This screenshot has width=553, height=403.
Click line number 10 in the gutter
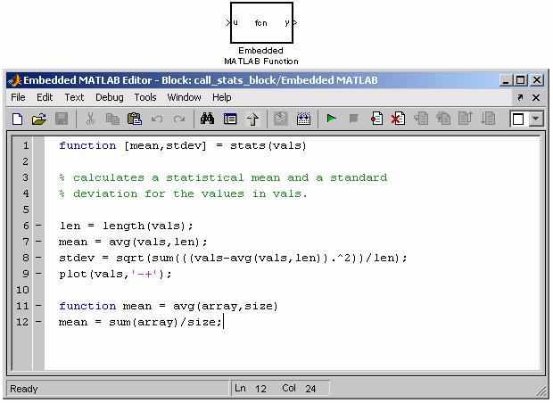click(22, 290)
